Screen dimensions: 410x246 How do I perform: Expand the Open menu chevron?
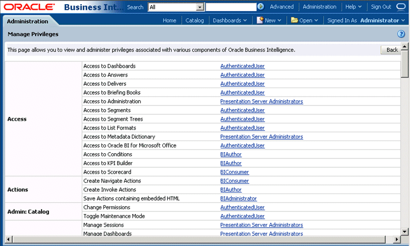(x=316, y=20)
